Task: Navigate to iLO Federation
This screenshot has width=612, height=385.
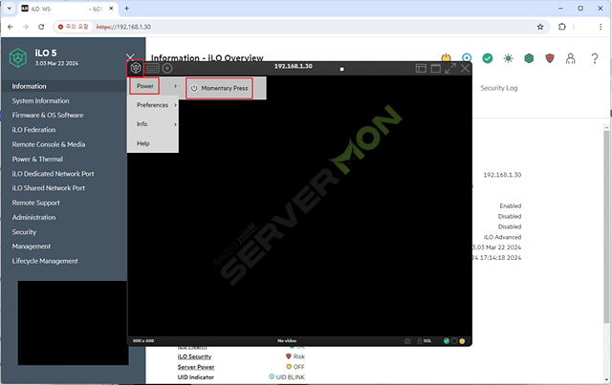Action: 33,130
